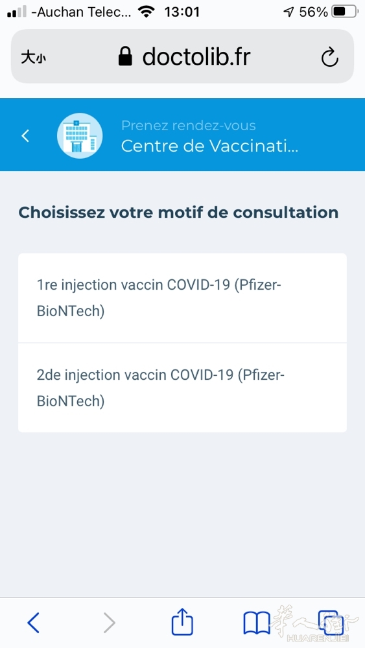The image size is (365, 648).
Task: Tap the lock icon beside doctolib.fr
Action: click(x=125, y=56)
